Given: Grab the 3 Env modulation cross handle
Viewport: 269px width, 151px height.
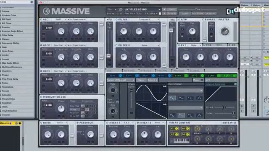Looking at the screenshot, I should tap(153, 75).
